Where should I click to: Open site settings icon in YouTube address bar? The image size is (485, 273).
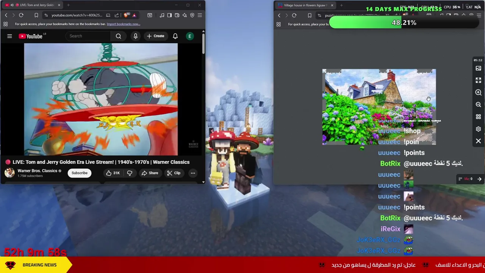(x=46, y=15)
